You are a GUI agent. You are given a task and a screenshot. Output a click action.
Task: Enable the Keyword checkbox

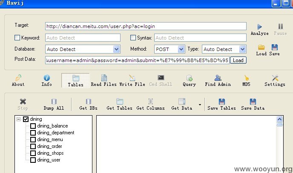pyautogui.click(x=17, y=38)
